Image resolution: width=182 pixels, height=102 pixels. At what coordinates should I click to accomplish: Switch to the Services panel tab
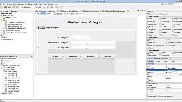14,11
